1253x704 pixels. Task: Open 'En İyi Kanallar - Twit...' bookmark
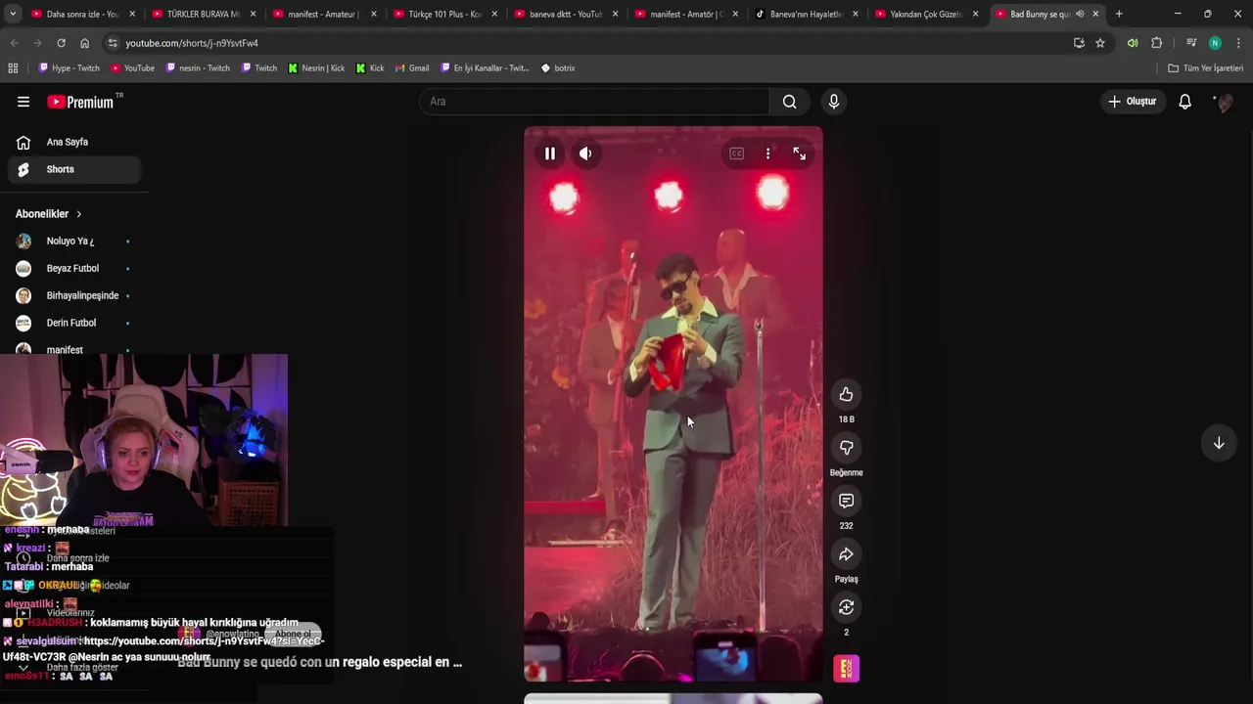485,68
